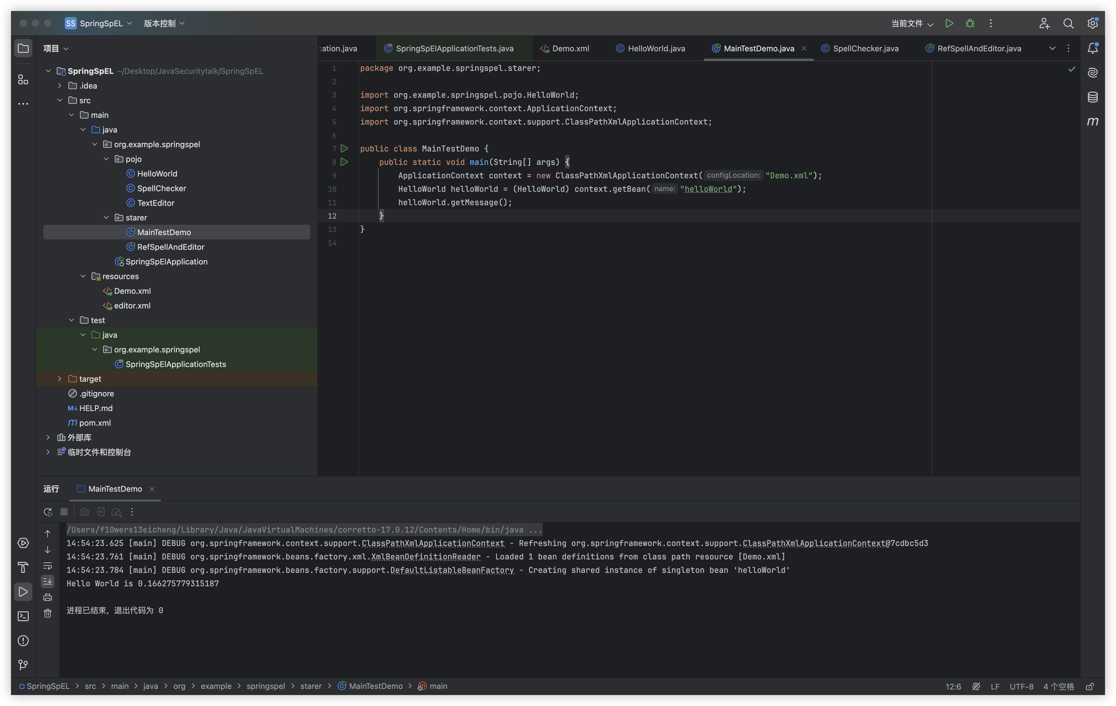Rerun MainTestDemo in the run toolbar

48,512
